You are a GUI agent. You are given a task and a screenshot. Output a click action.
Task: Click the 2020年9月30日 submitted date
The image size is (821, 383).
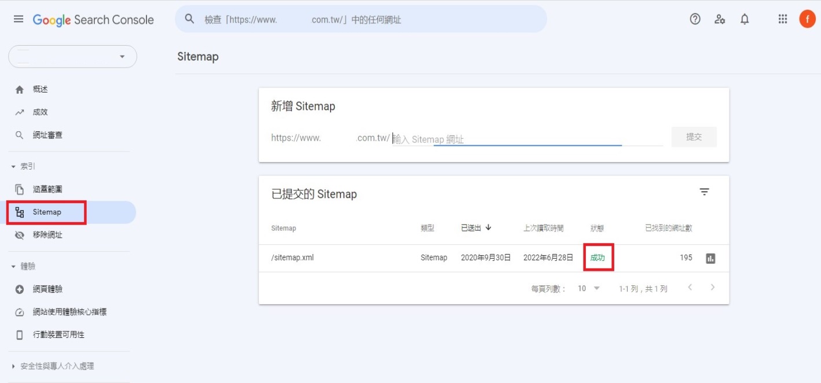tap(486, 258)
